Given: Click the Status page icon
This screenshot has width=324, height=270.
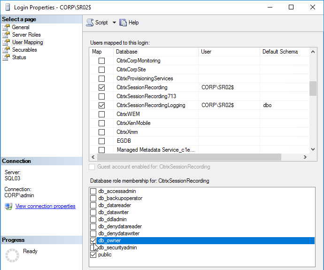Looking at the screenshot, I should coord(6,57).
